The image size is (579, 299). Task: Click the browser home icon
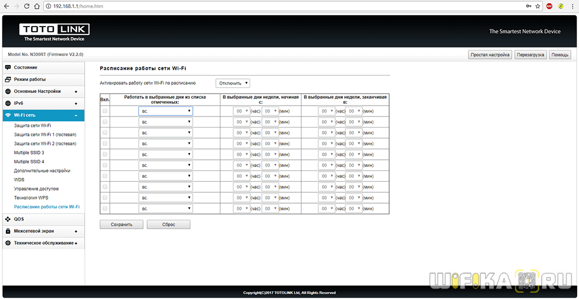click(38, 6)
